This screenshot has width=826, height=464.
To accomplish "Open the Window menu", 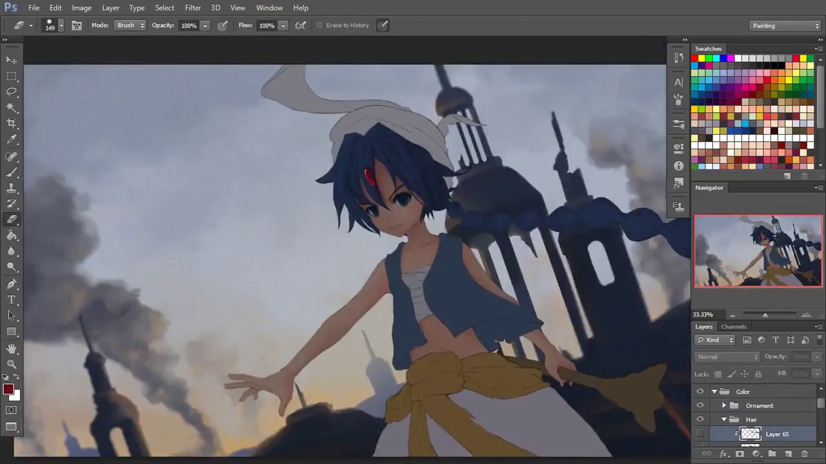I will pos(269,8).
